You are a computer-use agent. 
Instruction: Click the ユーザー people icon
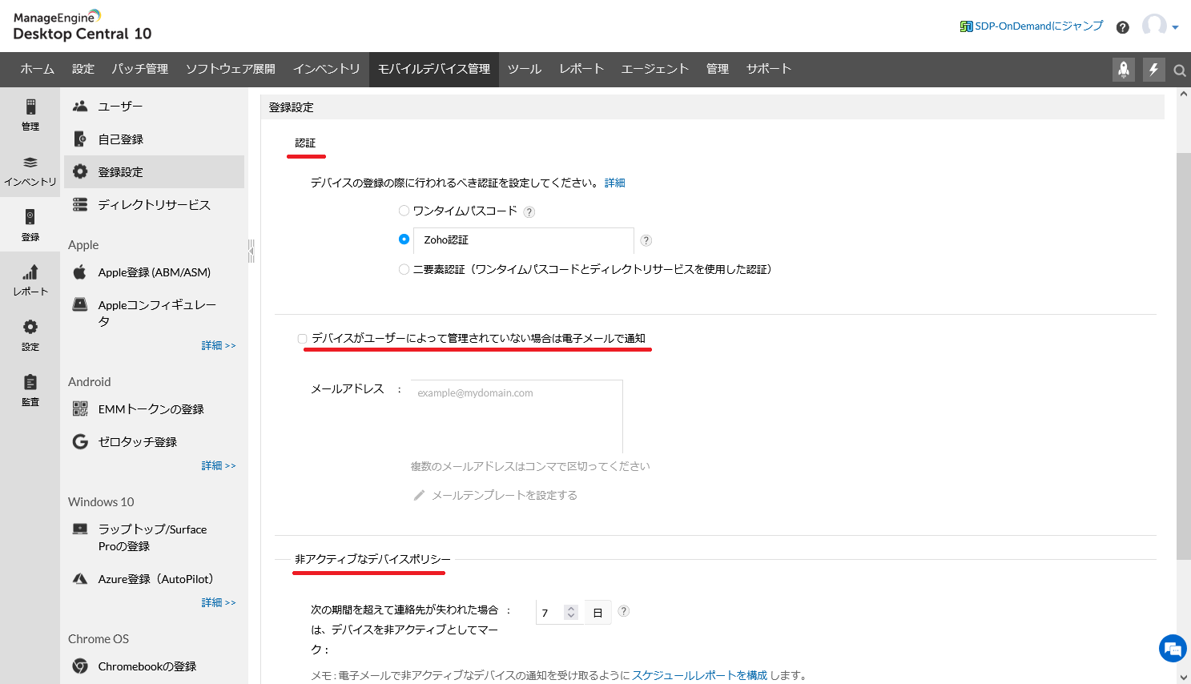[x=80, y=107]
